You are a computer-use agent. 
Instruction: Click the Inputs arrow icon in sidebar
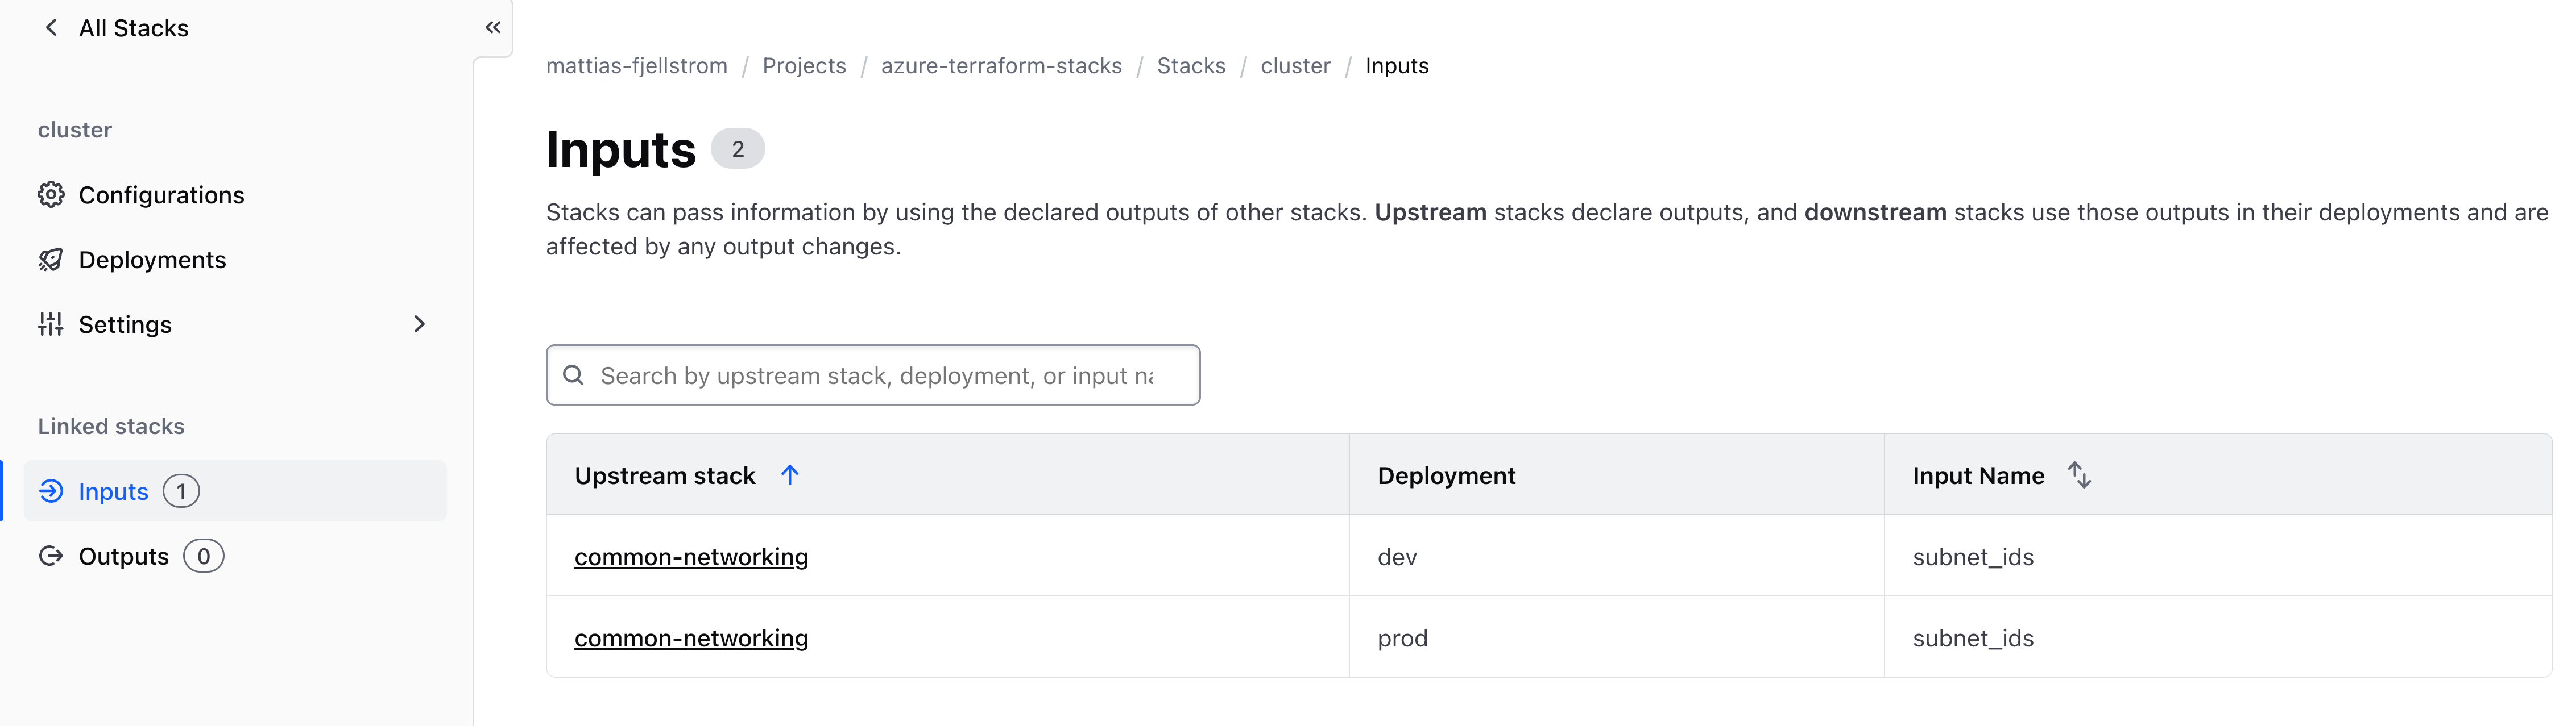tap(50, 490)
